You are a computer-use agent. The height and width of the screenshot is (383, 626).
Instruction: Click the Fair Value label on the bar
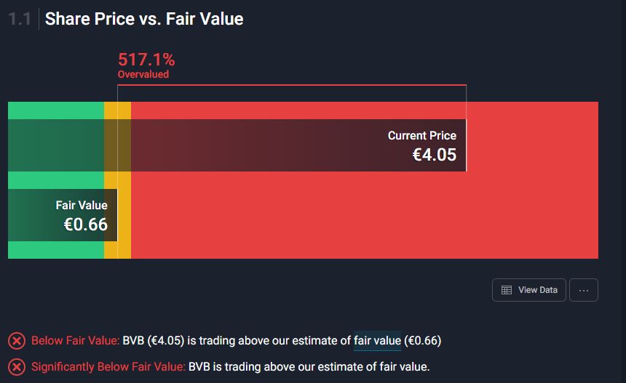tap(82, 206)
